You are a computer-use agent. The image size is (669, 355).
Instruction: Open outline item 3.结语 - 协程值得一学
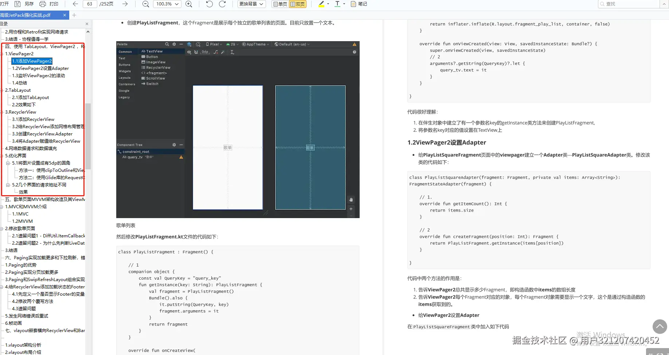tap(27, 39)
